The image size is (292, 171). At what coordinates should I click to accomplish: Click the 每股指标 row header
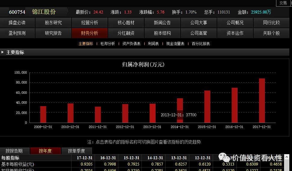[x=10, y=158]
